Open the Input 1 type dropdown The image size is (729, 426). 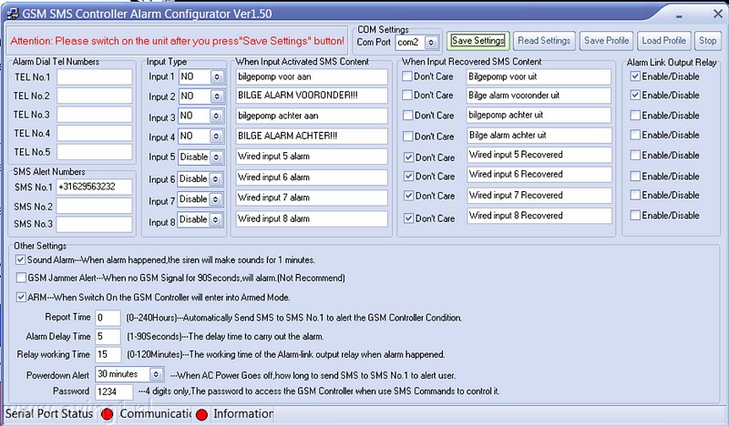pyautogui.click(x=216, y=77)
